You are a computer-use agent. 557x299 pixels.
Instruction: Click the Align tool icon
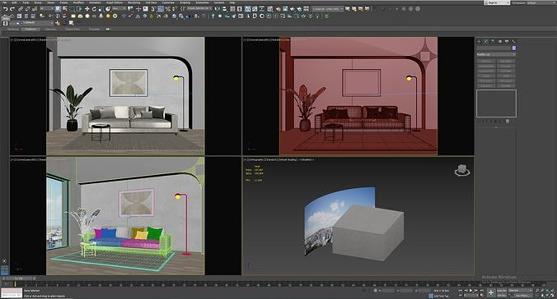(x=225, y=9)
